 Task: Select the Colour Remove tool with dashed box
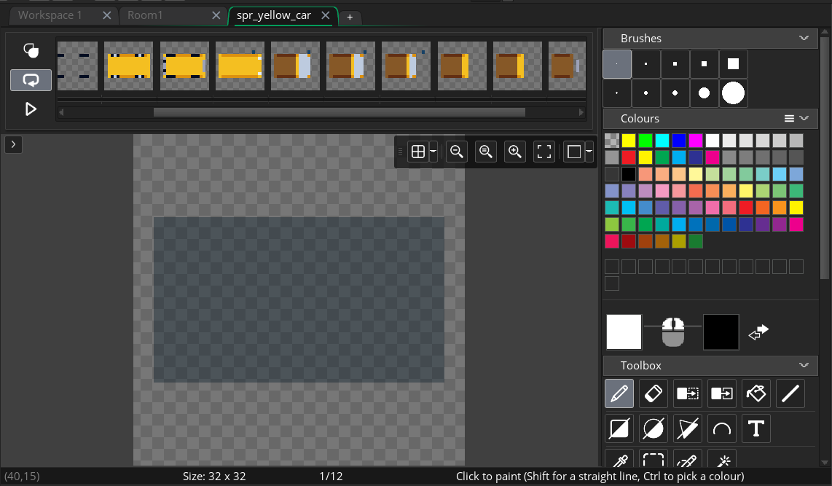coord(688,393)
